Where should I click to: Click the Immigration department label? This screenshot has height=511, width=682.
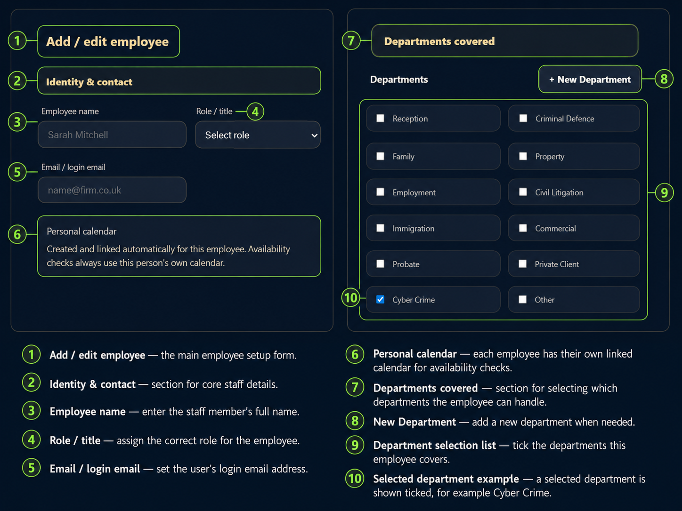point(414,229)
